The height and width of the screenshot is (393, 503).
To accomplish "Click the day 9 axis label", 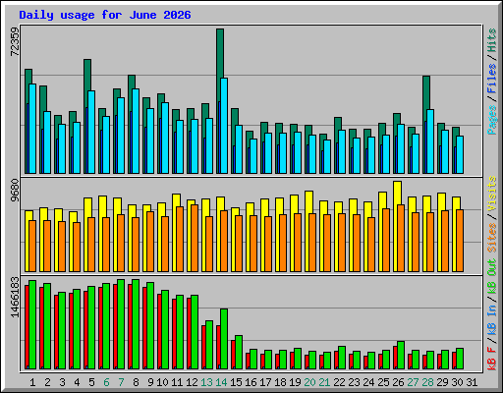I will click(x=150, y=382).
